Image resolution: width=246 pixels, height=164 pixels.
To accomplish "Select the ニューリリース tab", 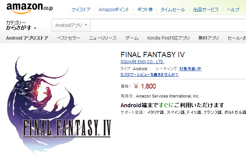I will tap(103, 38).
